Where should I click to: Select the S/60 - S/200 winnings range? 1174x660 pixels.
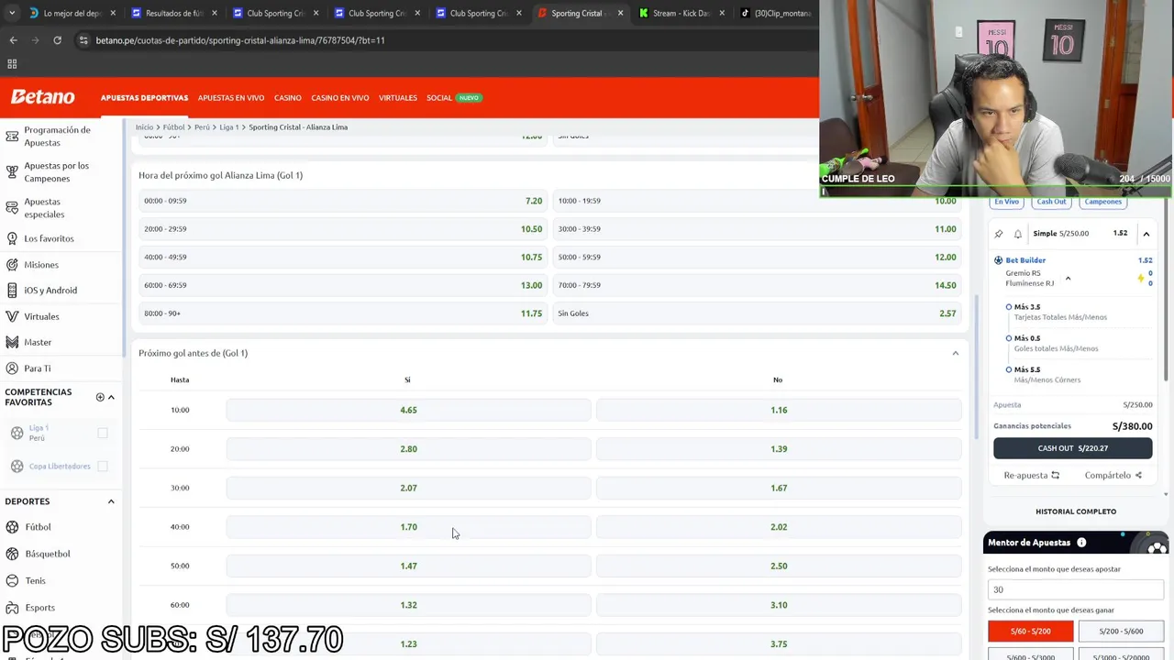point(1031,631)
